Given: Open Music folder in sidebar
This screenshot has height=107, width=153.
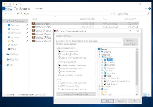Looking at the screenshot, I should tap(13, 45).
